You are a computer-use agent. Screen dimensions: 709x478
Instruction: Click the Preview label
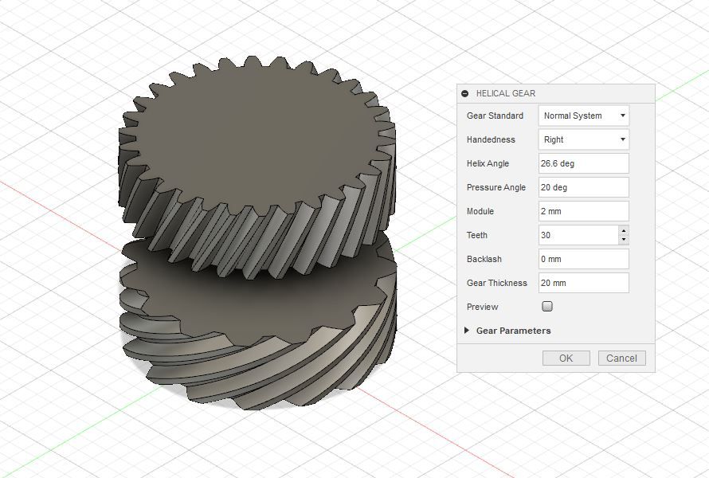pos(482,307)
